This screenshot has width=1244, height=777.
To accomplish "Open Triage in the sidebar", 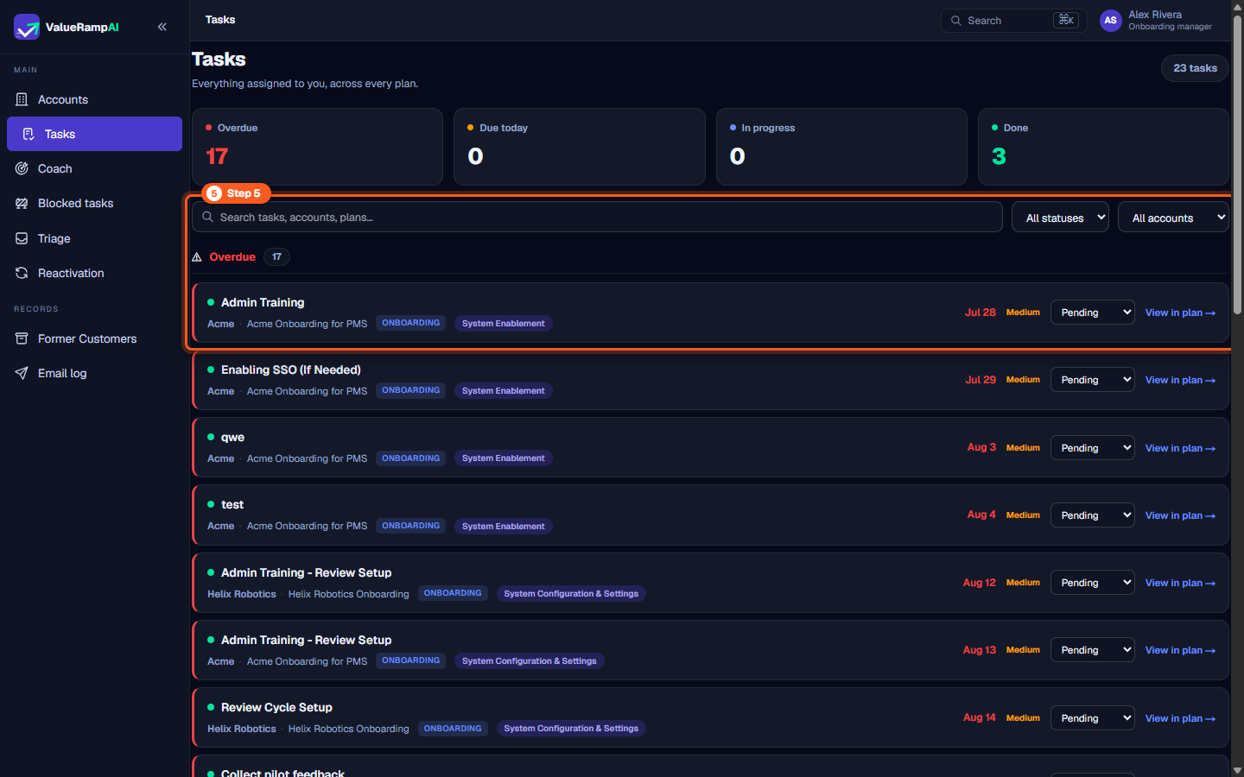I will pyautogui.click(x=94, y=238).
